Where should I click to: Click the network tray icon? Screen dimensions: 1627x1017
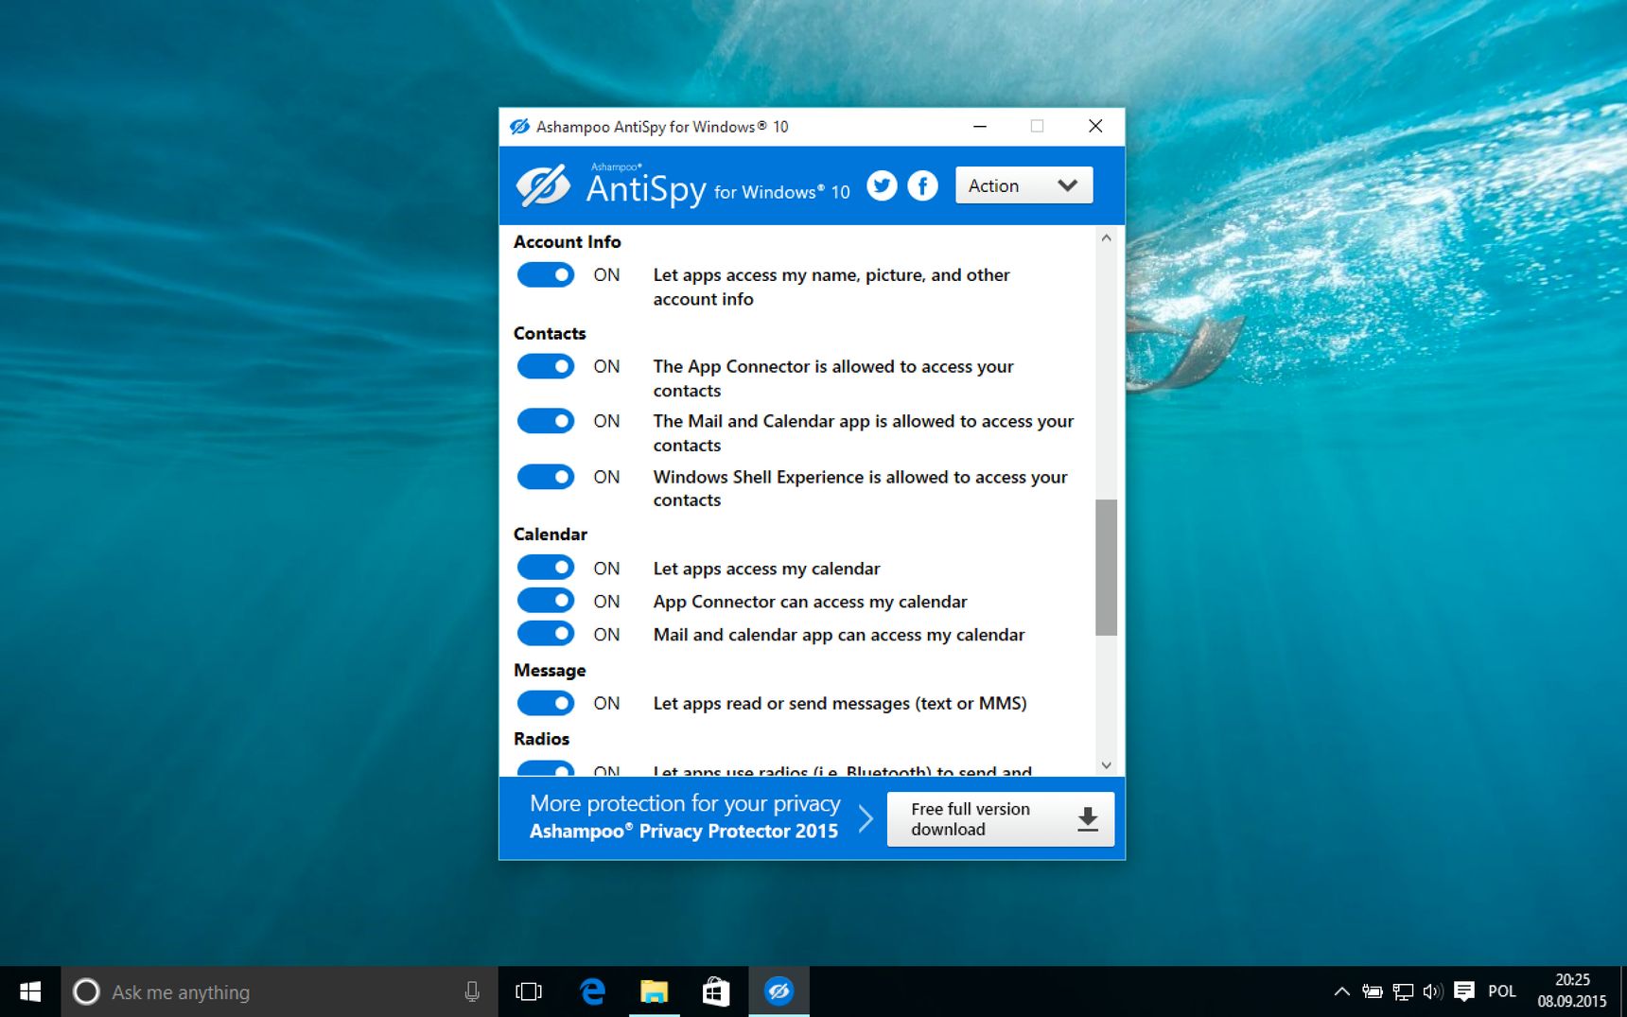pos(1403,991)
